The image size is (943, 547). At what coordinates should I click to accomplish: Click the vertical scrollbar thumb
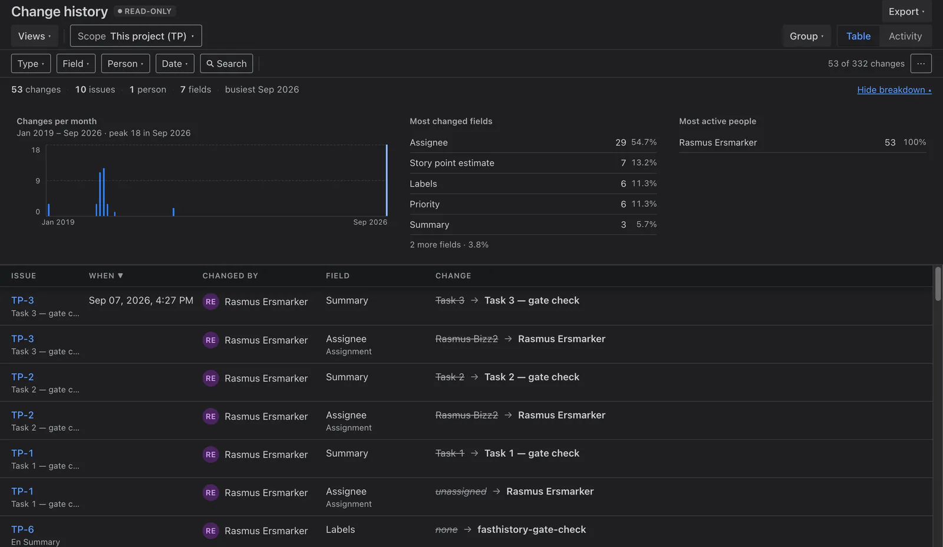click(938, 284)
